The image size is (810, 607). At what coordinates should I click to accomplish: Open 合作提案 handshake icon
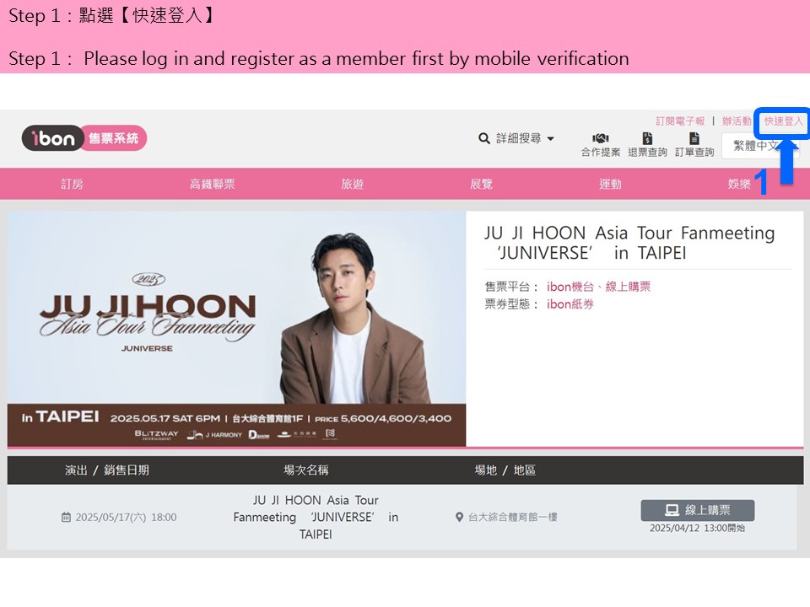(600, 138)
